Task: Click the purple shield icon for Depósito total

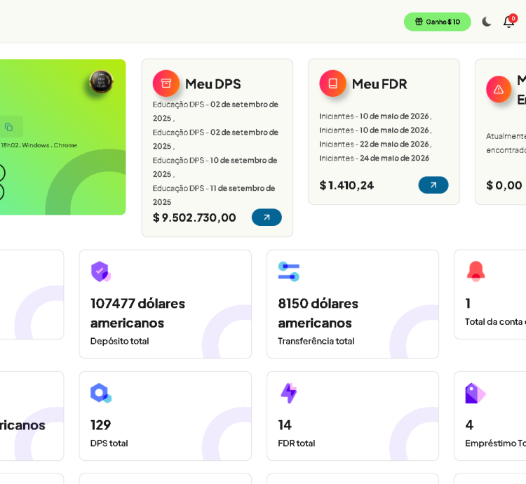Action: coord(100,271)
